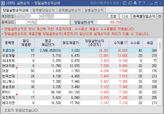Click the 조회 button
The width and height of the screenshot is (164, 114).
(x=113, y=16)
